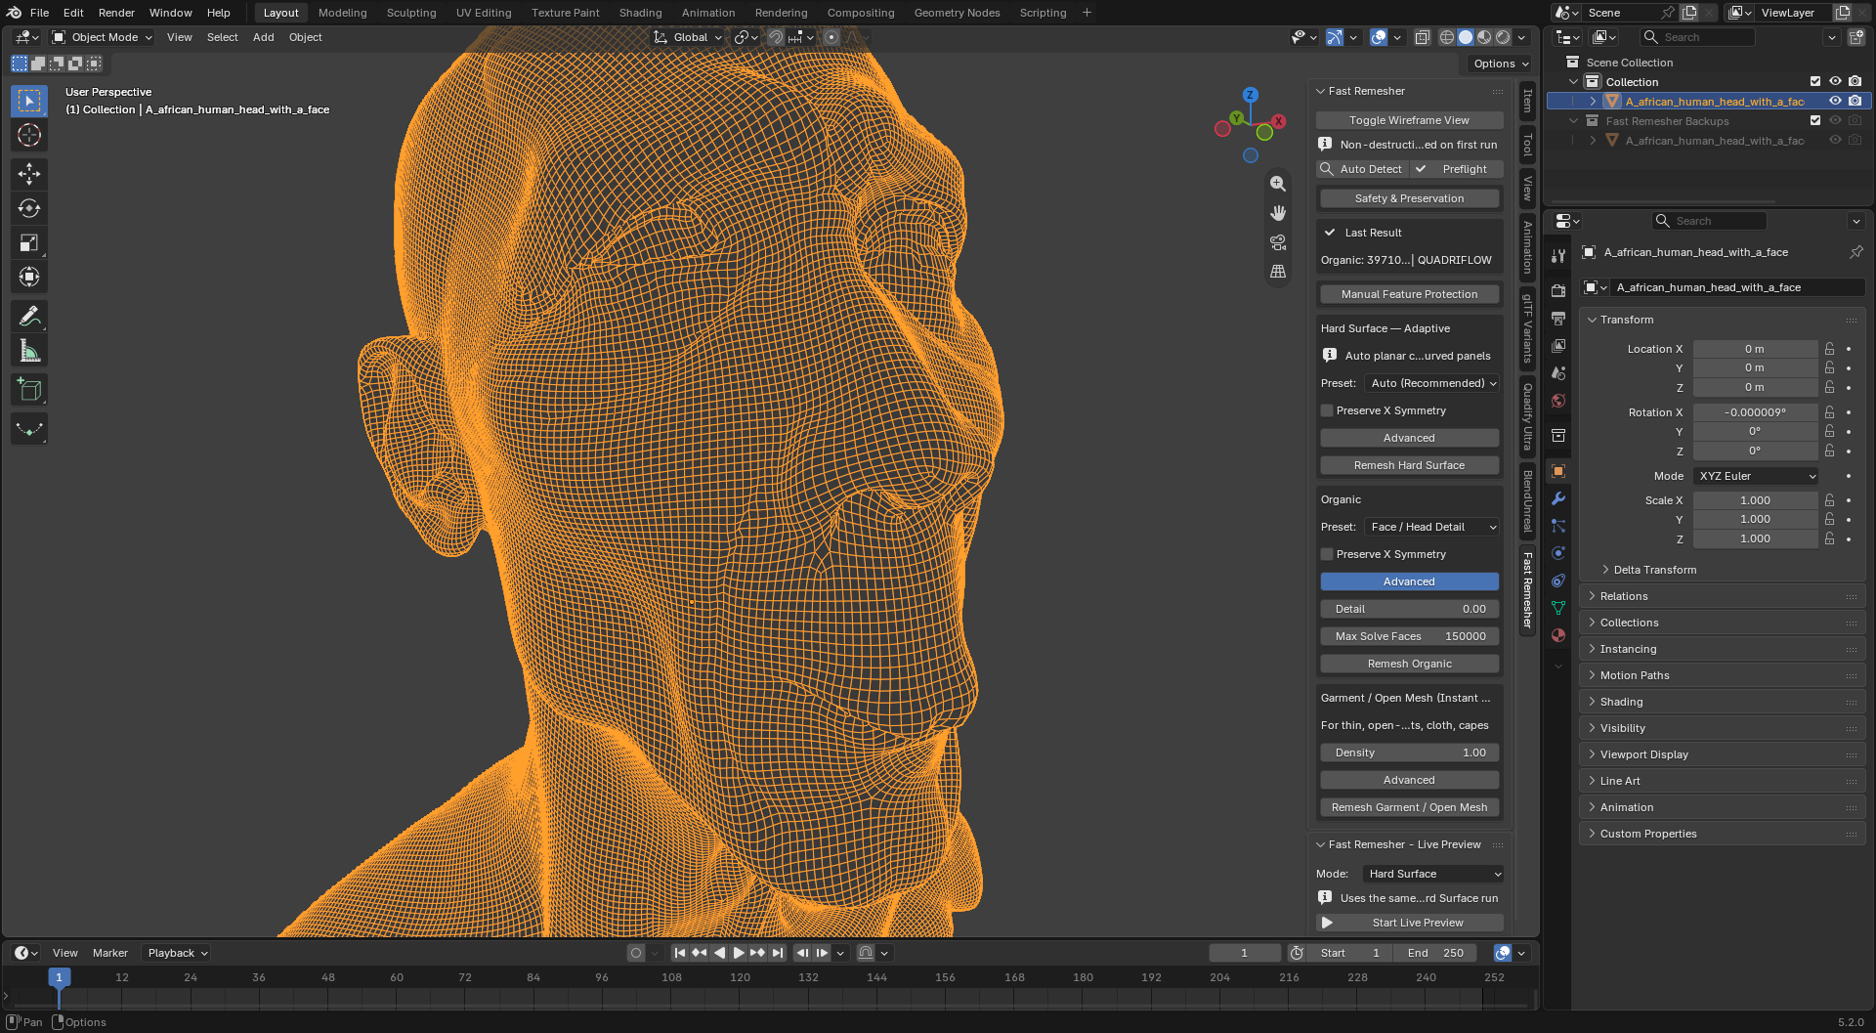Open the Face / Head Detail preset dropdown

coord(1432,527)
